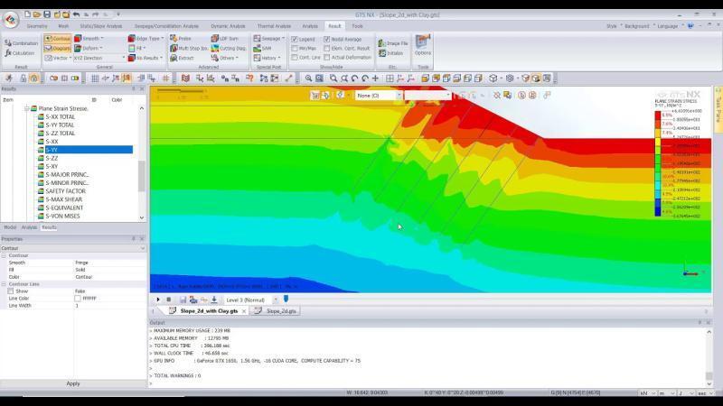Toggle the Contour Line Show checkbox
Viewport: 723px width, 406px height.
click(10, 291)
